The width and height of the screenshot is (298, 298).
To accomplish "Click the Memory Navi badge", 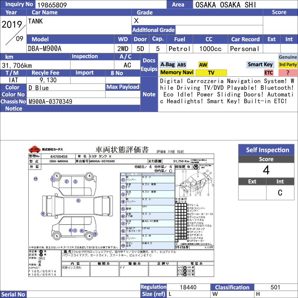I will point(177,72).
